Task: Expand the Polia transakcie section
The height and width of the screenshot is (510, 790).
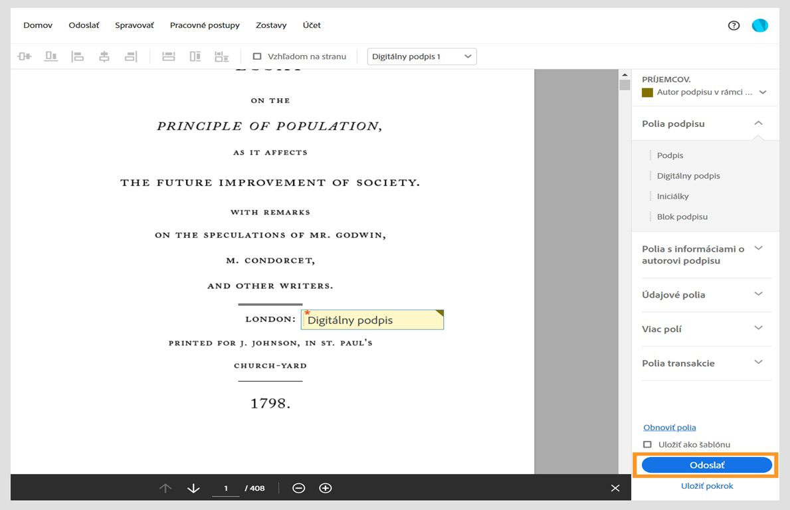Action: coord(758,363)
